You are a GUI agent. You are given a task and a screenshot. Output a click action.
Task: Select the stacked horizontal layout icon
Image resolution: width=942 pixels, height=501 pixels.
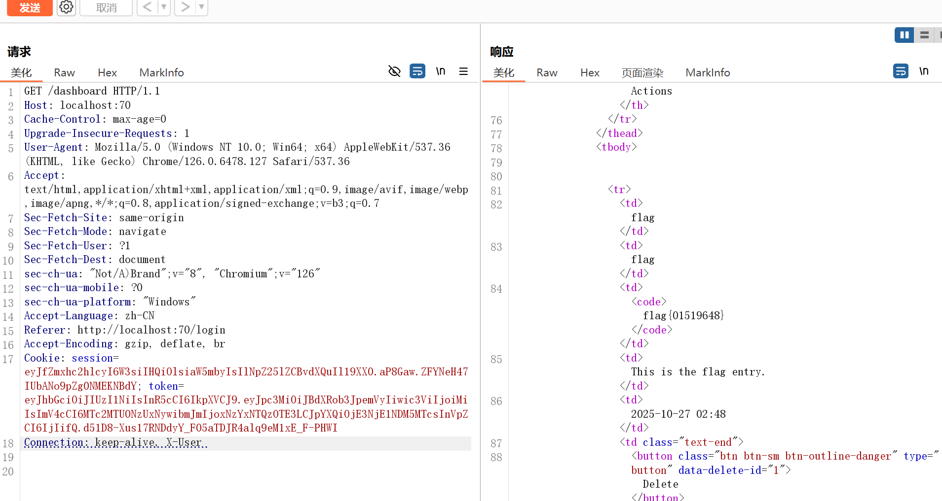tap(924, 35)
